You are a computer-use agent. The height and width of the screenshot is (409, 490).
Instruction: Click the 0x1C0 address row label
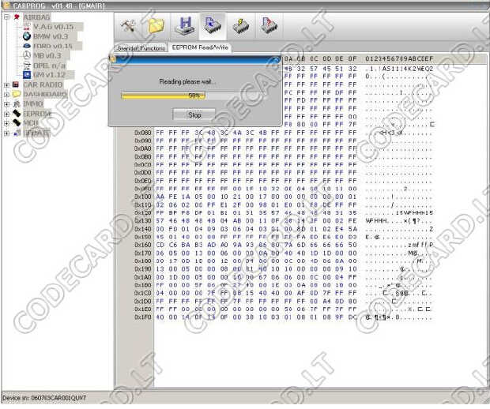click(x=143, y=293)
